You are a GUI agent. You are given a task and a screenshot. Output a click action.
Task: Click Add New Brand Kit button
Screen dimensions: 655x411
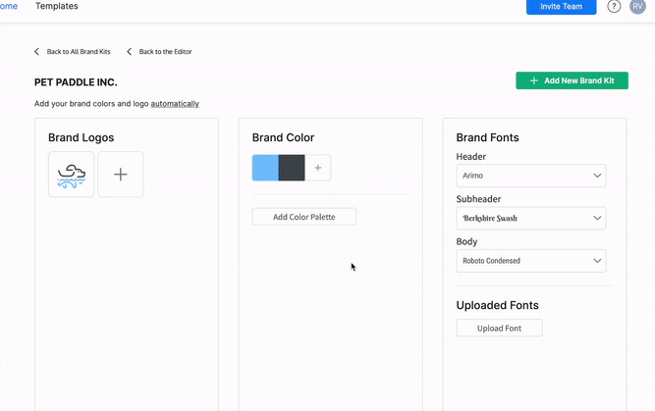point(572,80)
